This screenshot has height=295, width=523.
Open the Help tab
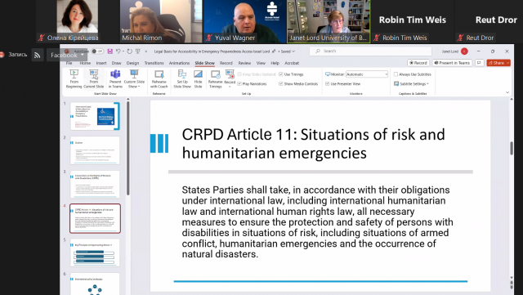pos(275,63)
